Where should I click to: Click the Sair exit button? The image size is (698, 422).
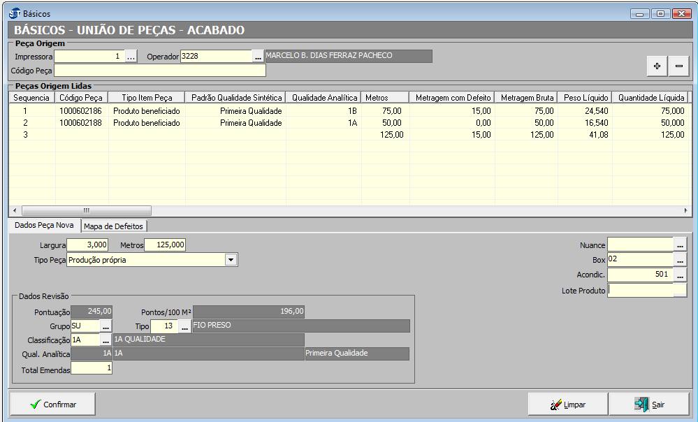(649, 404)
